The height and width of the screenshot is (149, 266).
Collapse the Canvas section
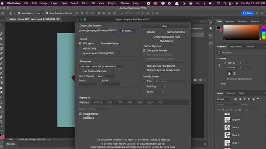tap(217, 59)
